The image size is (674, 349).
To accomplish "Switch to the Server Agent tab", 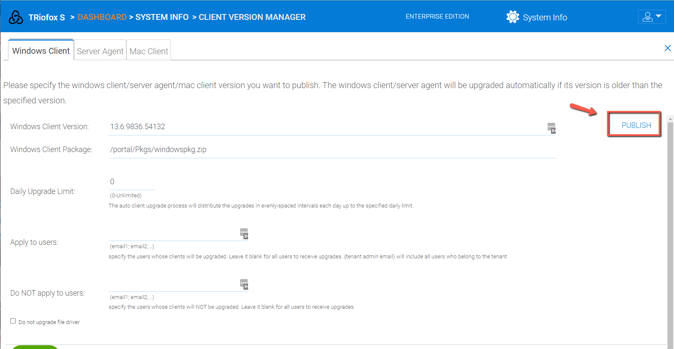I will [x=100, y=51].
